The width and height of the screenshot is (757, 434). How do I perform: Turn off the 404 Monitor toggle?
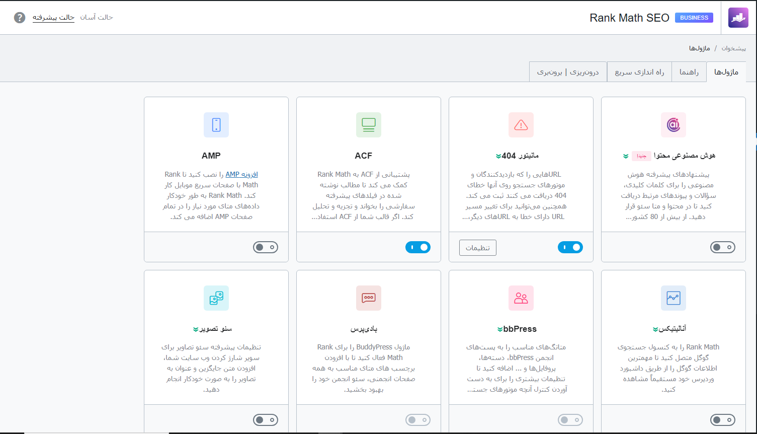point(570,247)
